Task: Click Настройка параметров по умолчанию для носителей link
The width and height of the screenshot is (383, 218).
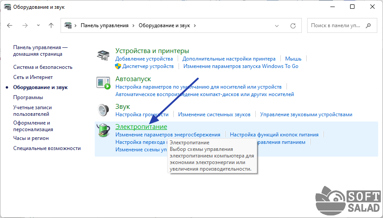Action: pos(199,87)
